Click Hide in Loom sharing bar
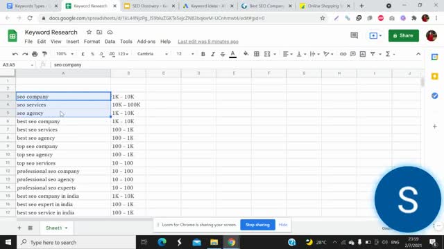 [283, 225]
